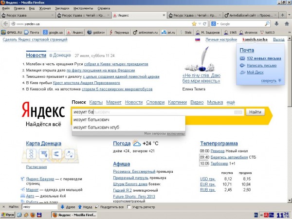Open Картинки search category
This screenshot has height=219, width=292.
click(x=177, y=102)
